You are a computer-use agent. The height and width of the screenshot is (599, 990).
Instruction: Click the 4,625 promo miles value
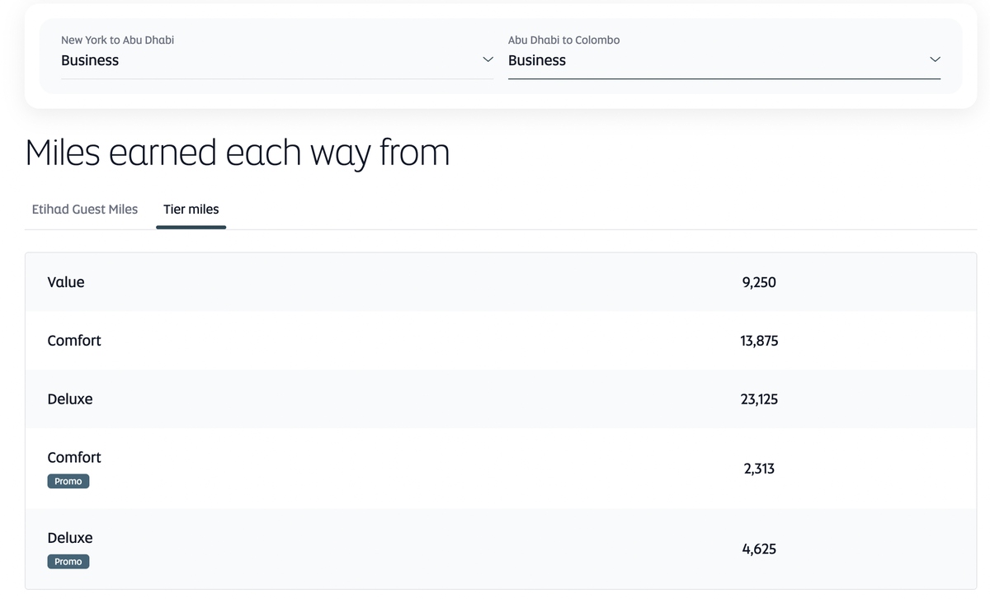(759, 549)
